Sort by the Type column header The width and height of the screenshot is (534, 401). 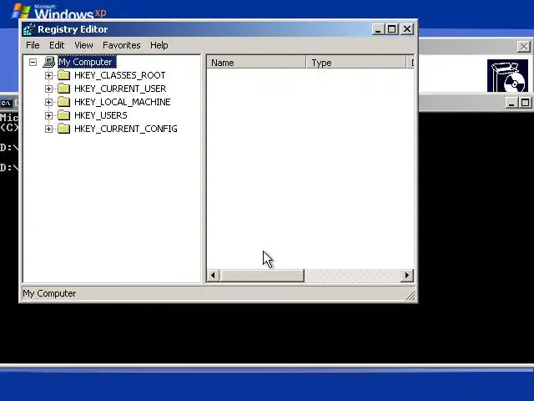(x=356, y=63)
